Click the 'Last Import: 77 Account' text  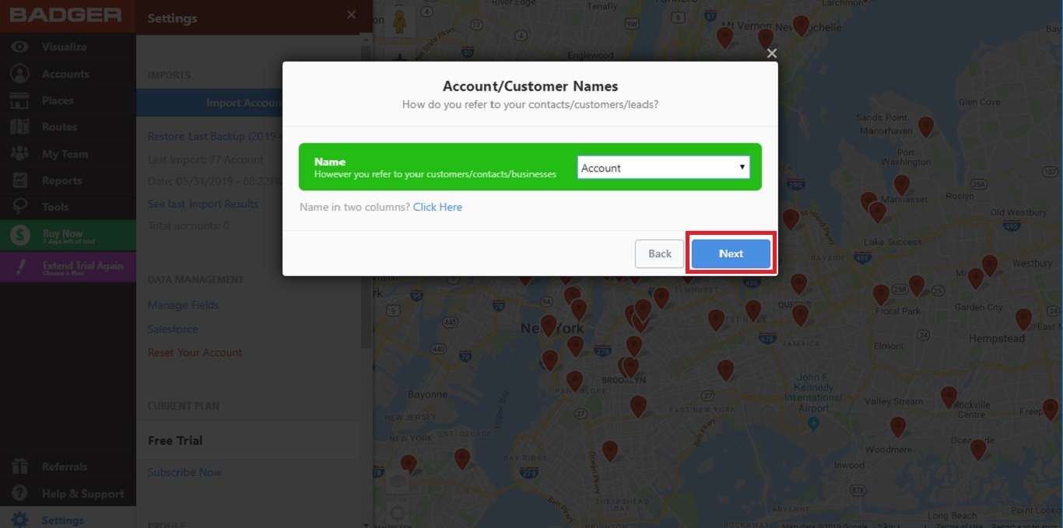[206, 159]
